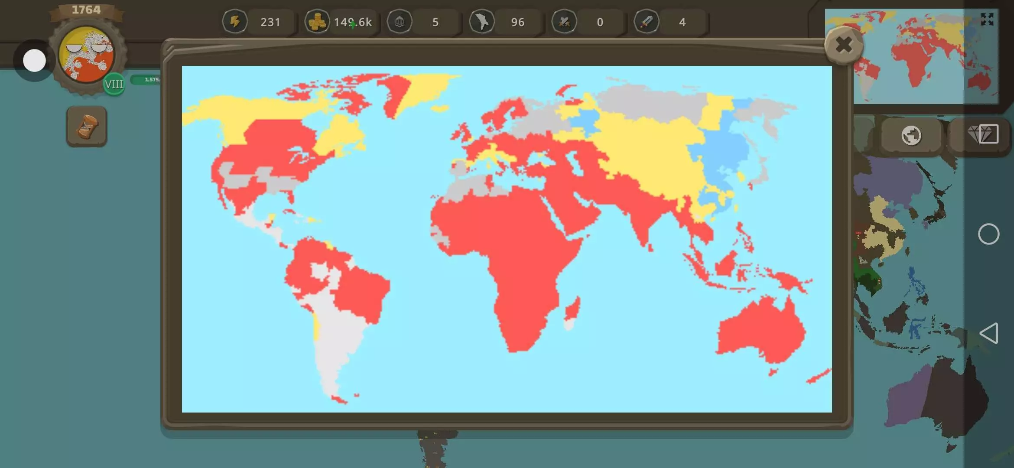Tap the white circle record toggle
The image size is (1014, 468).
pyautogui.click(x=34, y=60)
